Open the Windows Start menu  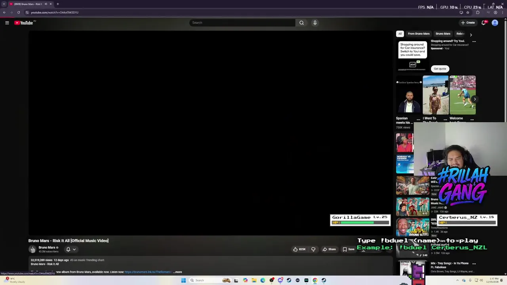(x=183, y=280)
